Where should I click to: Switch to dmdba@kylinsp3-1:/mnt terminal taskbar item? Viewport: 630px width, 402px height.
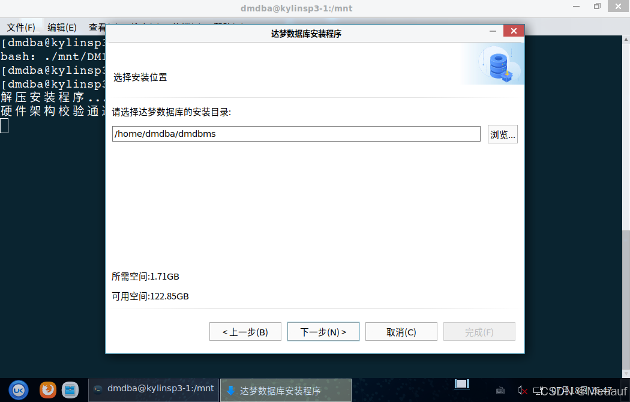pyautogui.click(x=154, y=389)
